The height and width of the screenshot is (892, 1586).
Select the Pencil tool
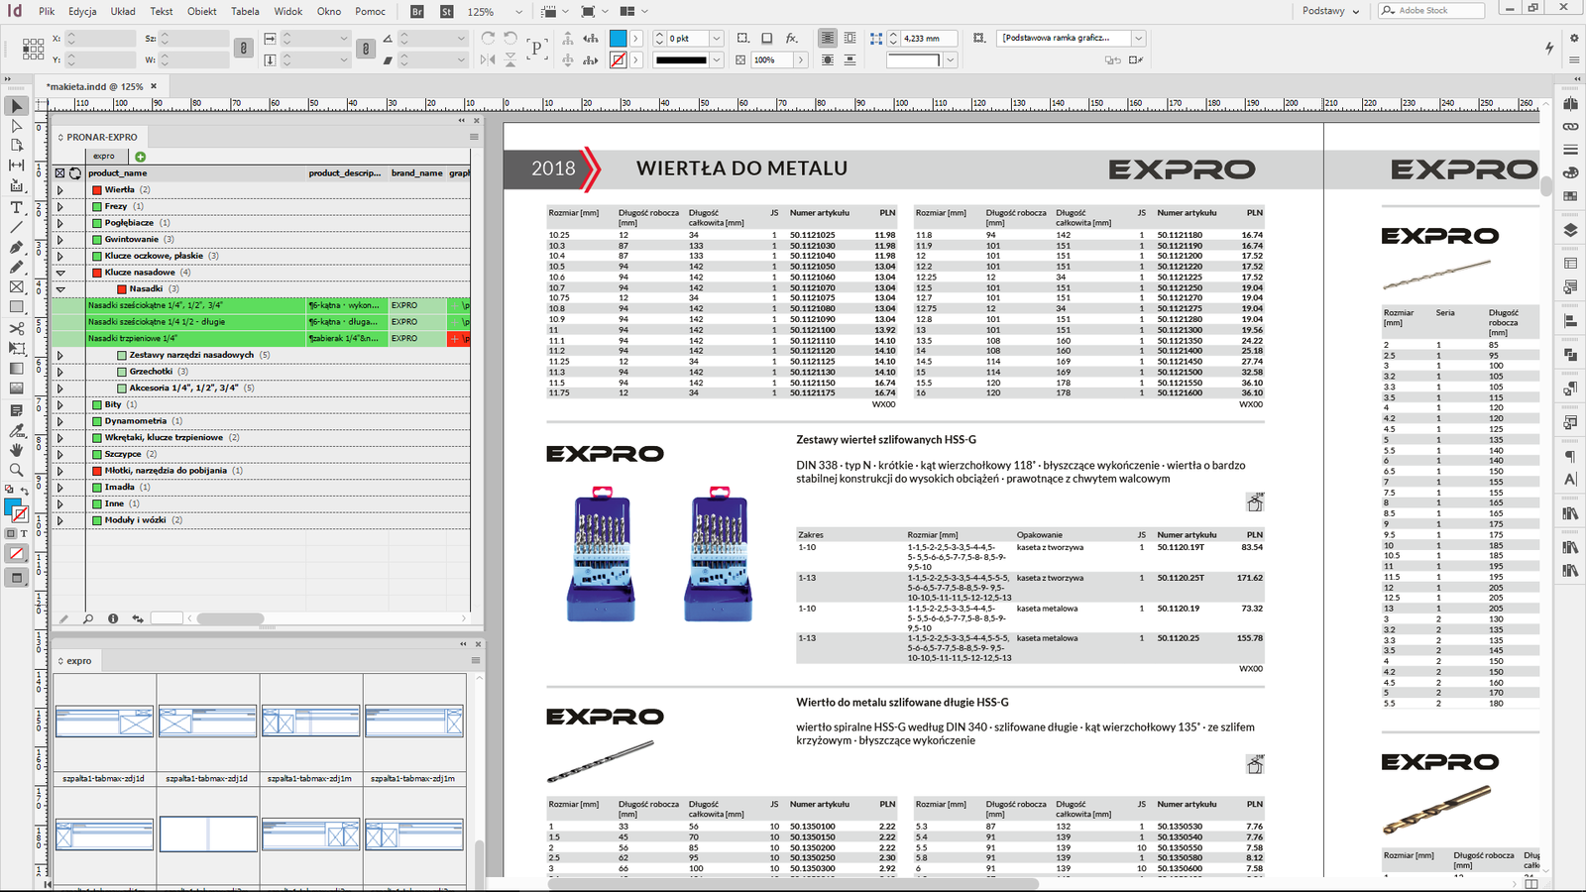[16, 268]
